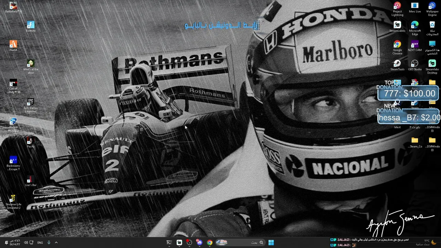Open the Battlefield 6 desktop shortcut
Screen dimensions: 441x248
pyautogui.click(x=13, y=7)
